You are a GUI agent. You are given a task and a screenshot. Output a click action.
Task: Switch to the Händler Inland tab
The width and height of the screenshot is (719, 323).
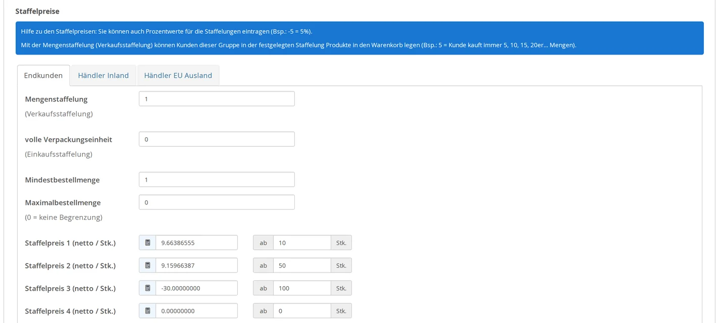(104, 75)
